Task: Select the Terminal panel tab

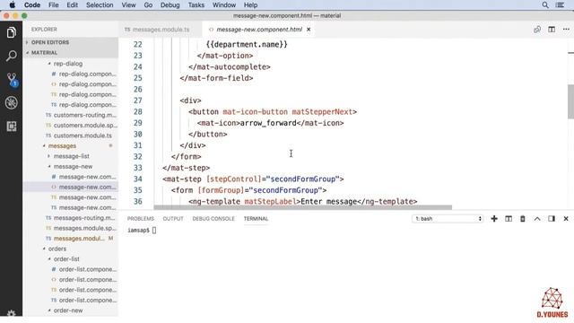Action: (x=256, y=219)
